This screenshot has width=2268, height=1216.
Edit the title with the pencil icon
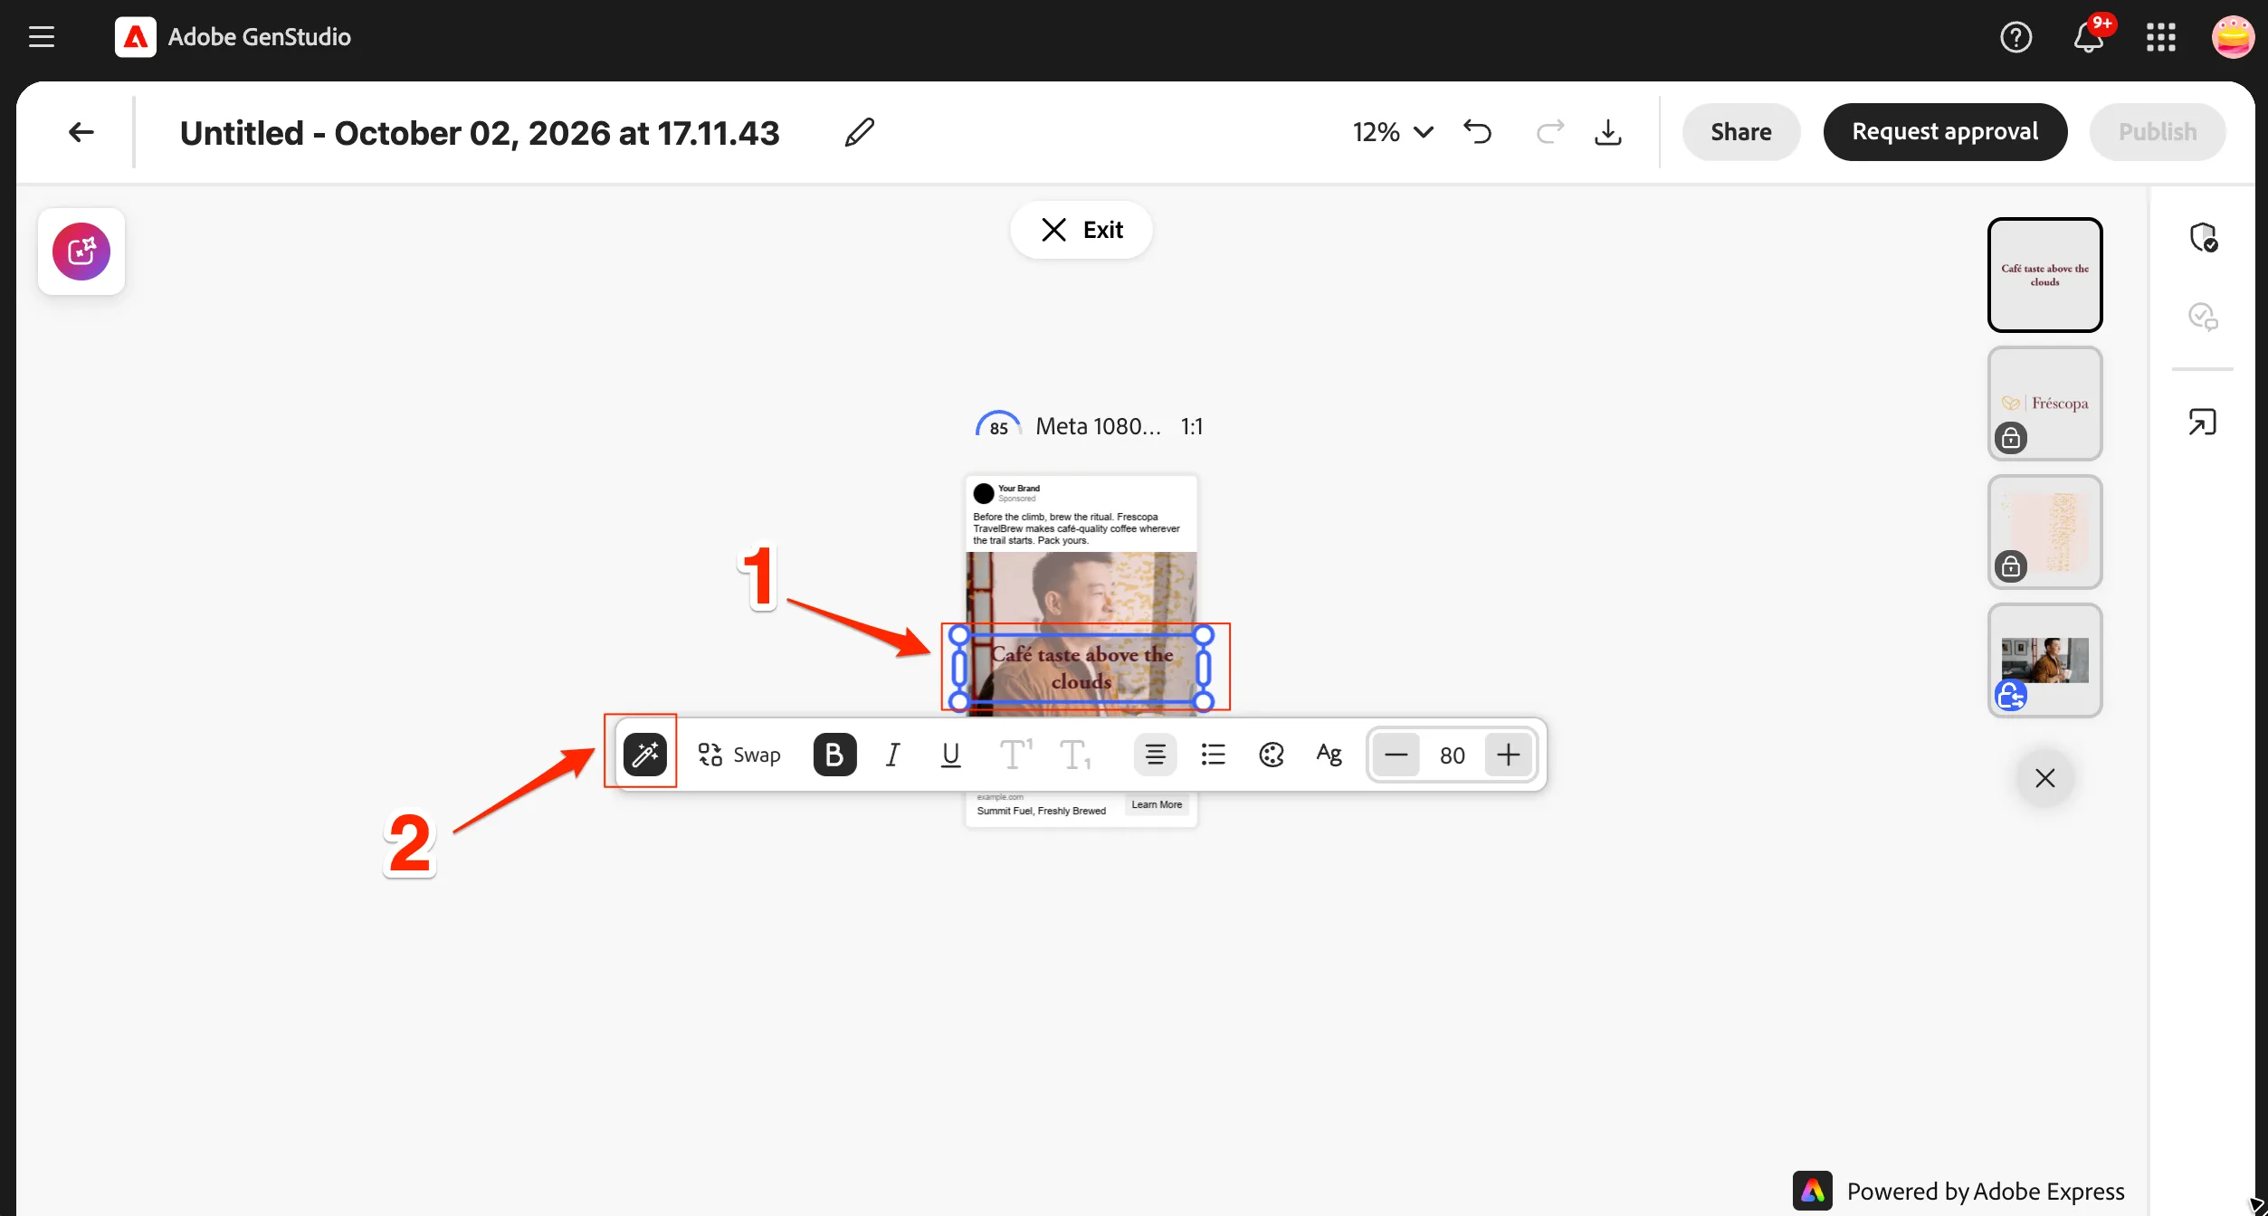click(859, 132)
